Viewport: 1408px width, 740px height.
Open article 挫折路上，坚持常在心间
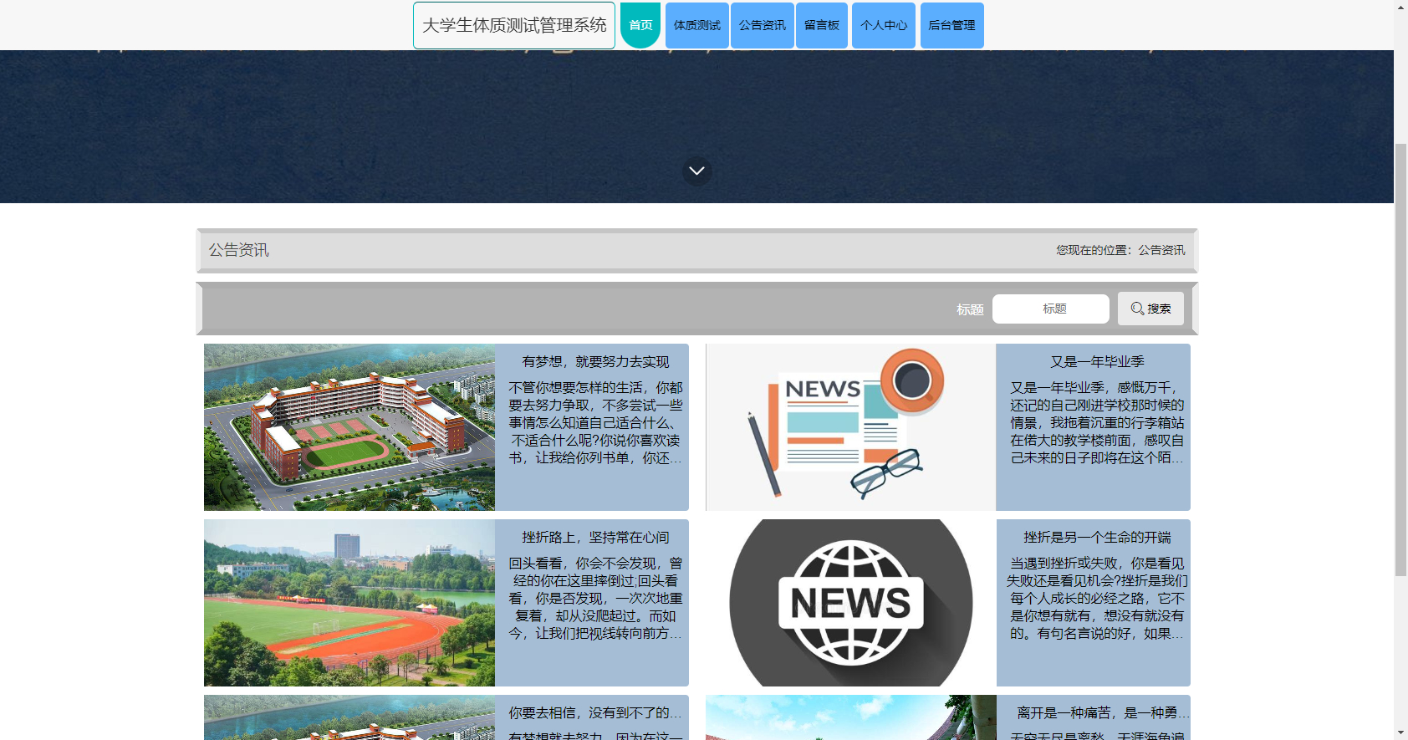[x=595, y=537]
